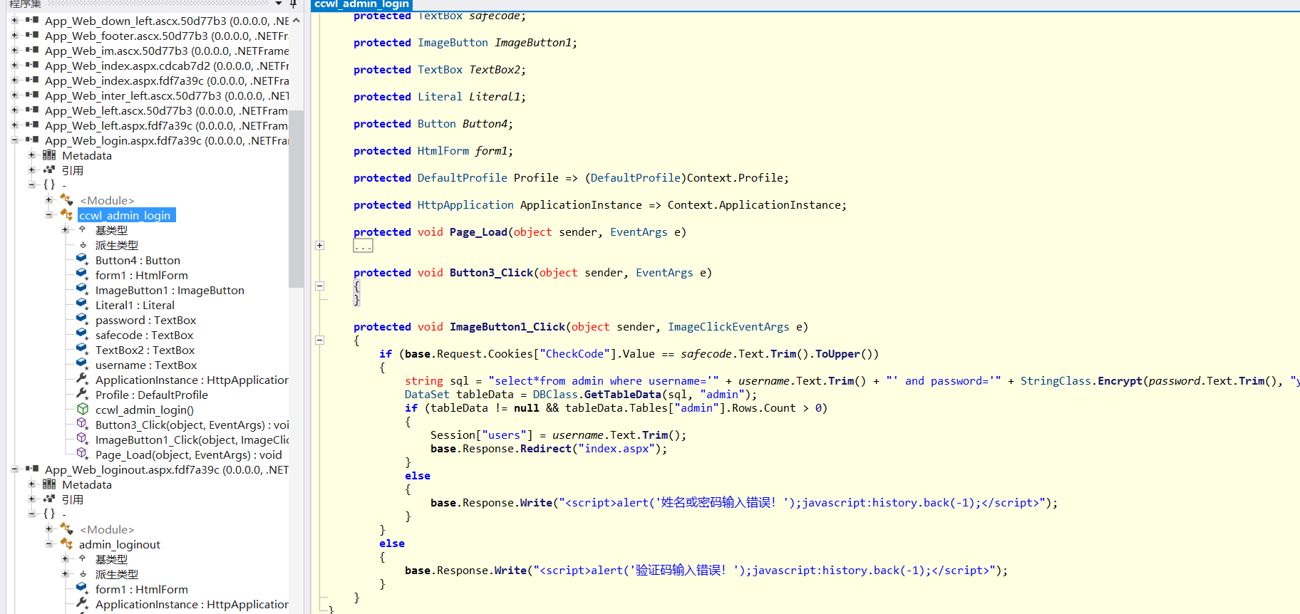Click the EventArgs type in Button3_Click

click(x=664, y=272)
